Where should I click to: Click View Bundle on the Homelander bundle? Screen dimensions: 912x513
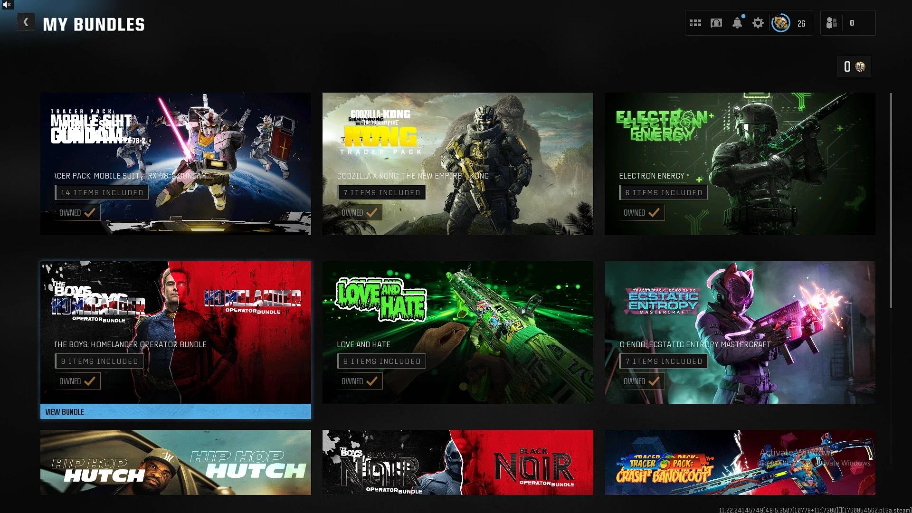click(176, 412)
